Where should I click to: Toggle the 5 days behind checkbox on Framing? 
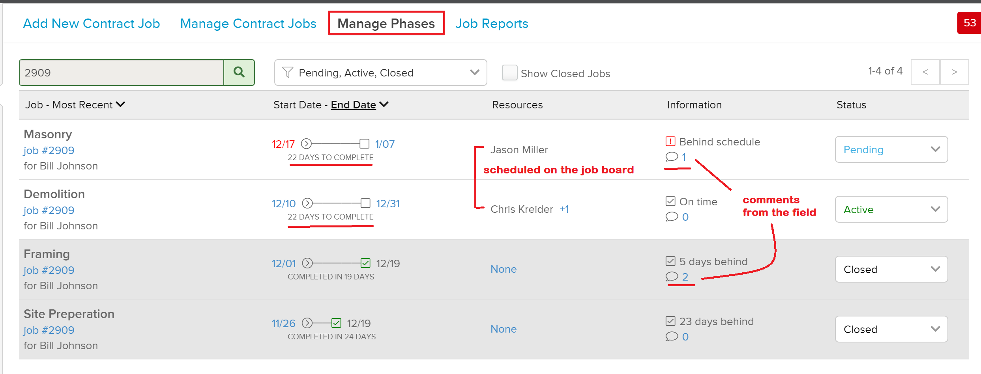670,261
